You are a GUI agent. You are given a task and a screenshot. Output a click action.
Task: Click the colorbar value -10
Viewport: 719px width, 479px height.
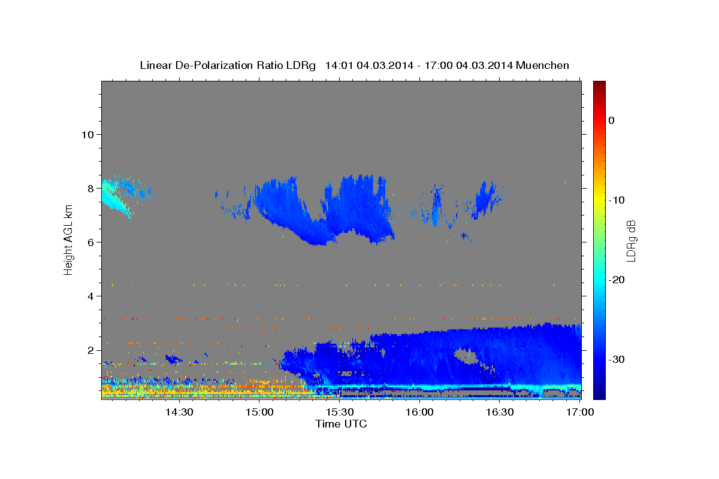pyautogui.click(x=617, y=200)
